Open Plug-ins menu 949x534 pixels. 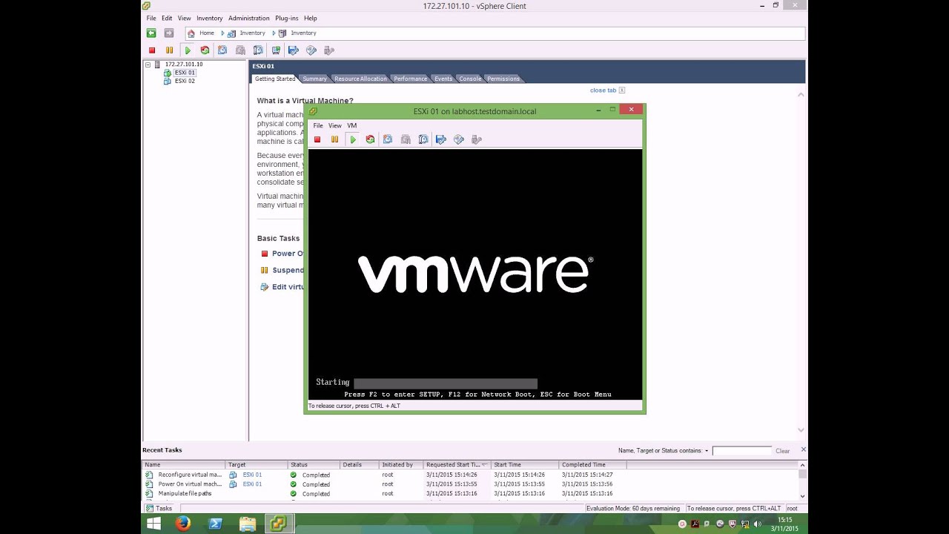click(287, 18)
